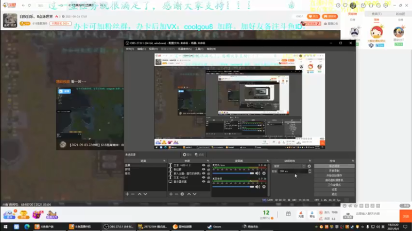Toggle lock on the top text source row
The image size is (412, 231).
pyautogui.click(x=209, y=165)
